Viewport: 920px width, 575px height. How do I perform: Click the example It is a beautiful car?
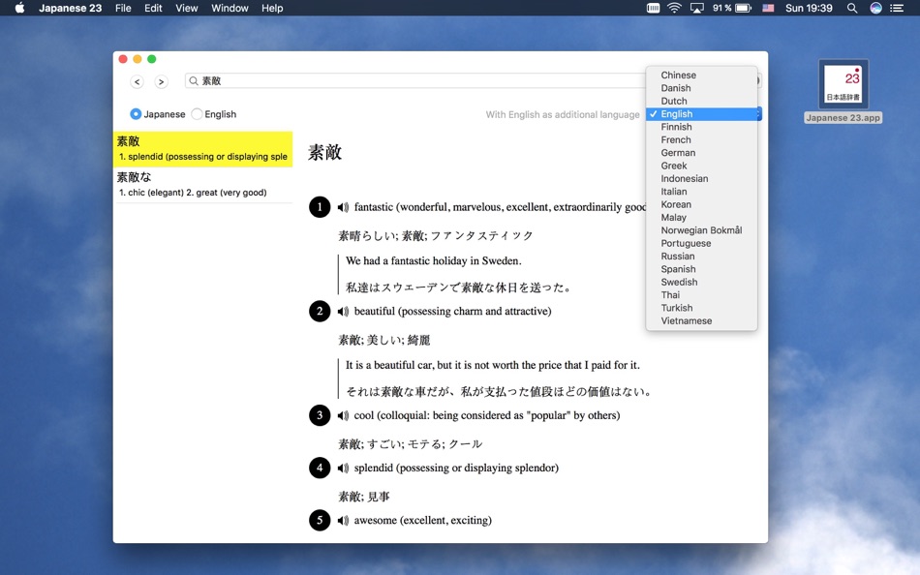(493, 365)
